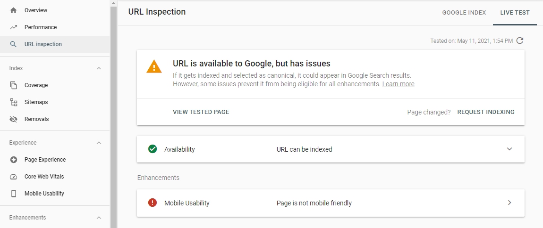Select the Live Test tab

pyautogui.click(x=515, y=13)
